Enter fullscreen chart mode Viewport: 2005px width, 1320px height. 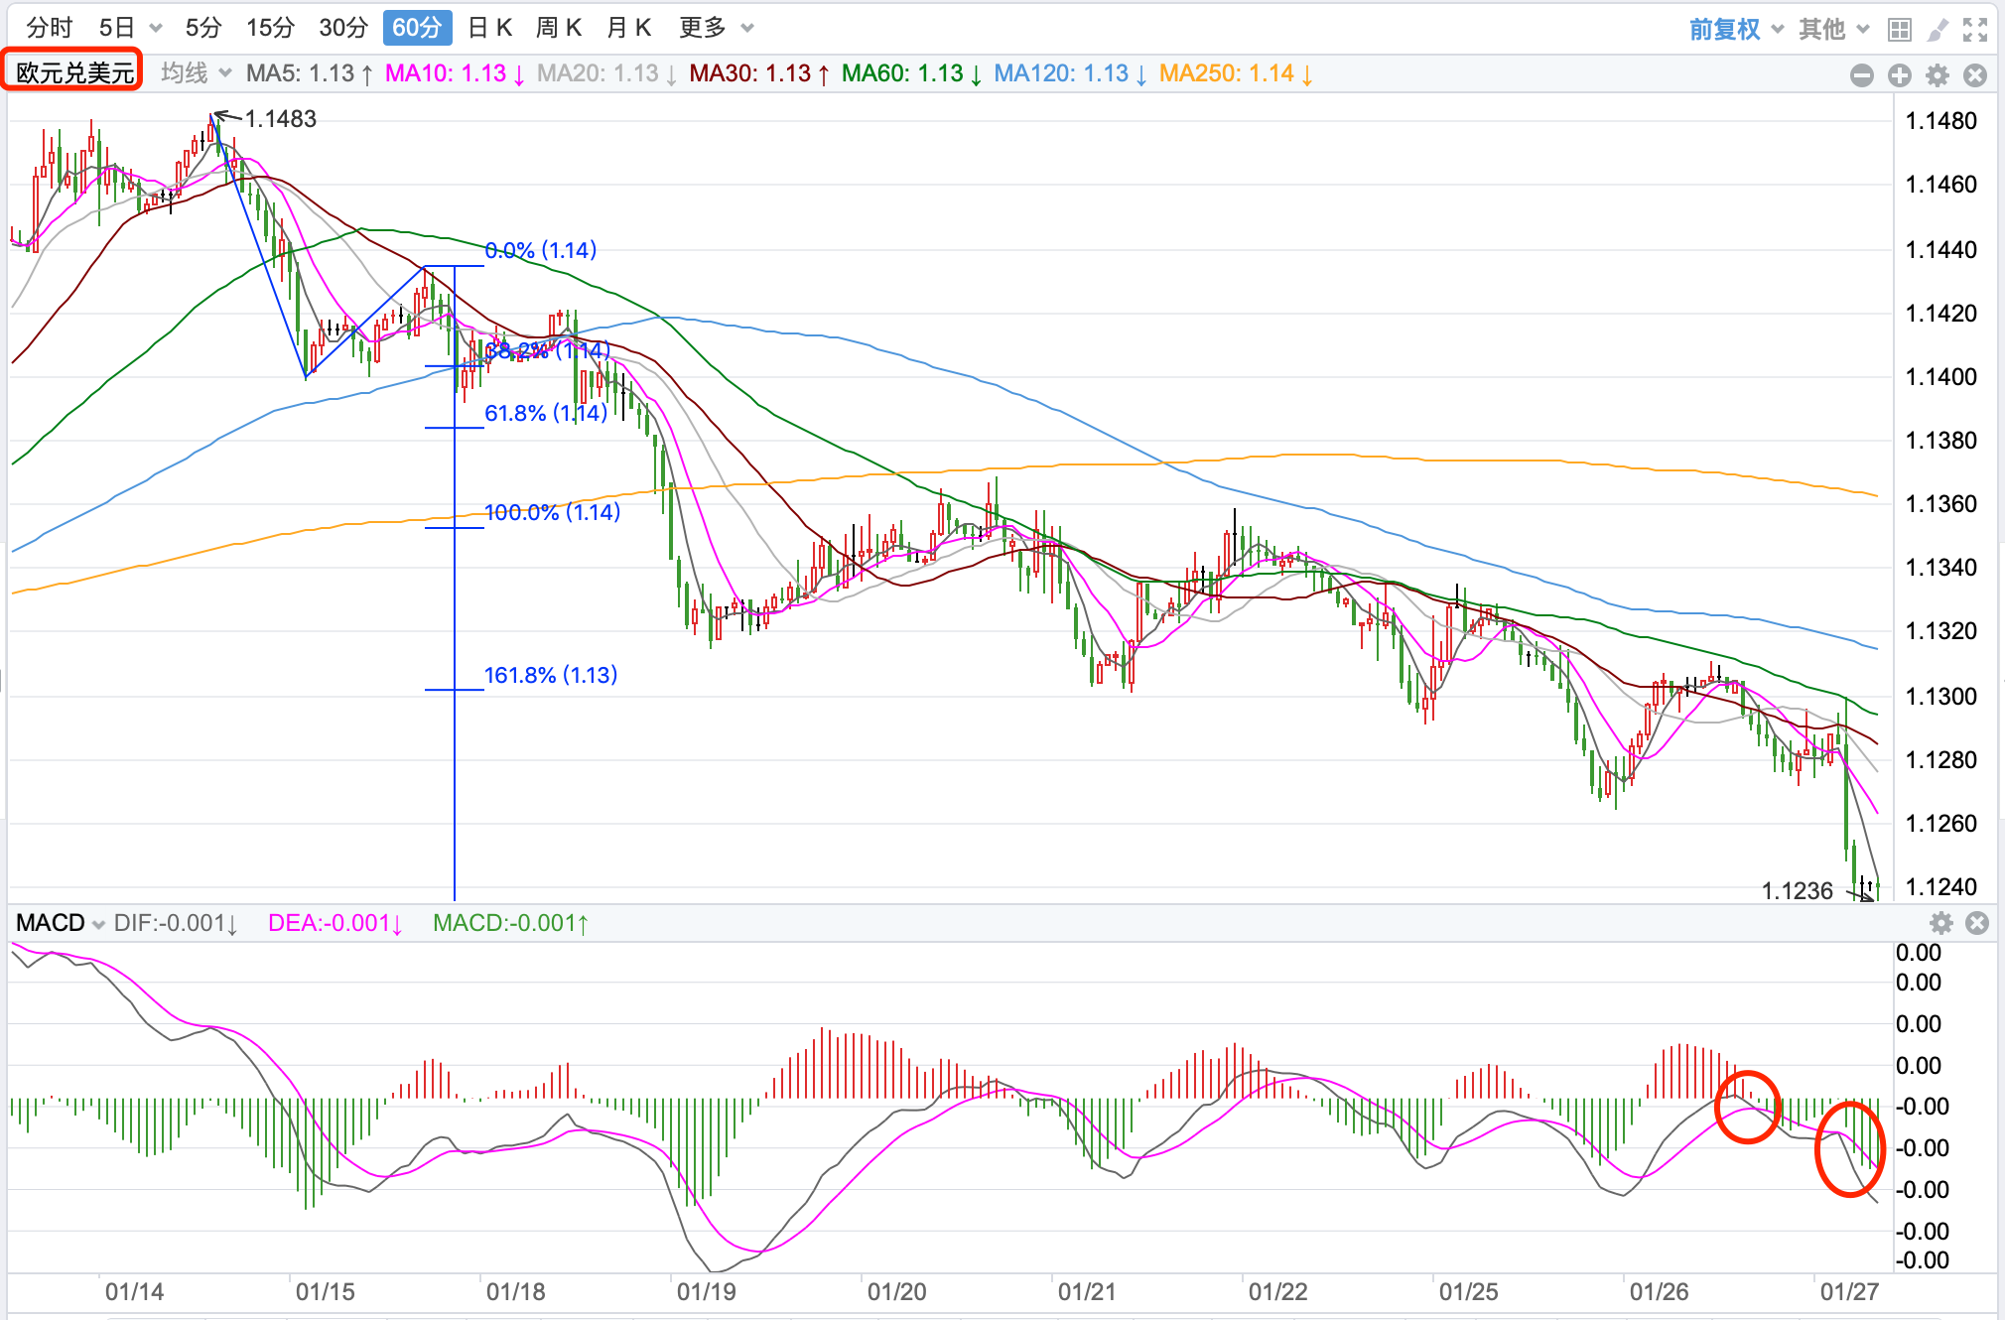click(1975, 30)
